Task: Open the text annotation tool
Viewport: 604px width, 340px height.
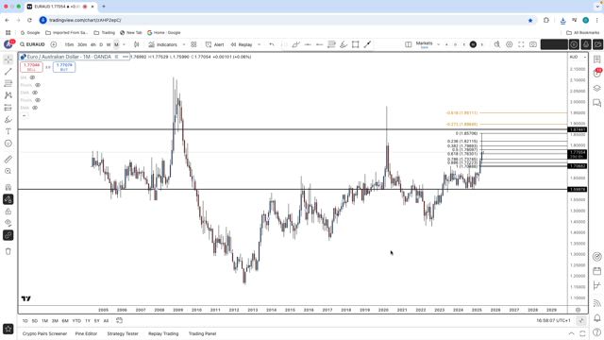Action: (x=8, y=131)
